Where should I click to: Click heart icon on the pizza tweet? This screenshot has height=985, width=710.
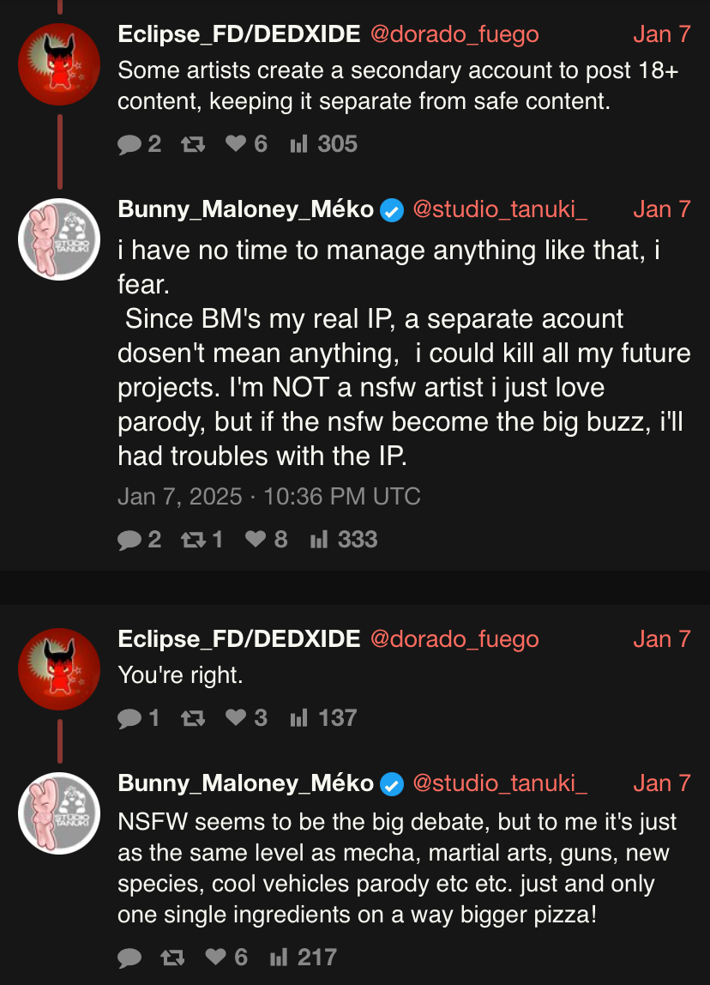(216, 957)
